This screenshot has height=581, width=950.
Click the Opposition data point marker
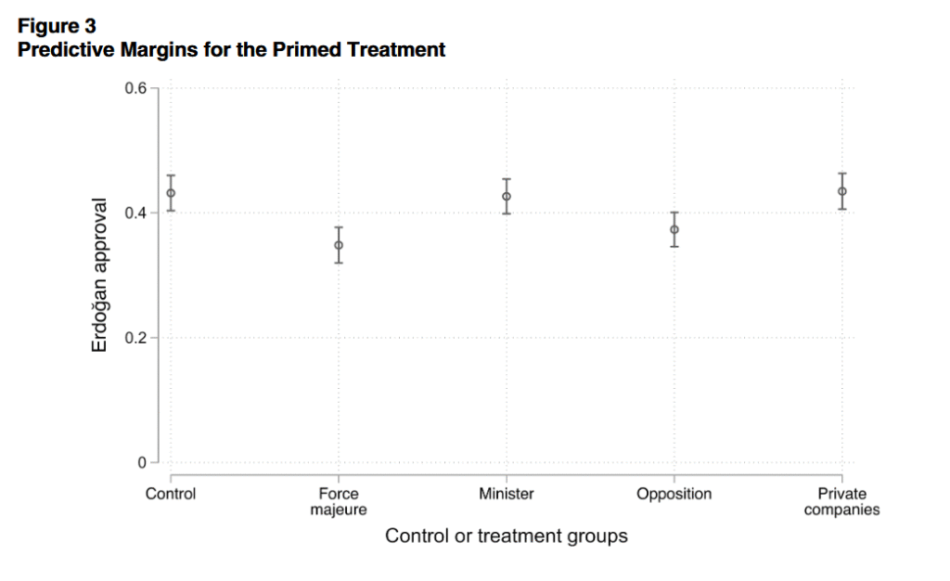point(674,229)
